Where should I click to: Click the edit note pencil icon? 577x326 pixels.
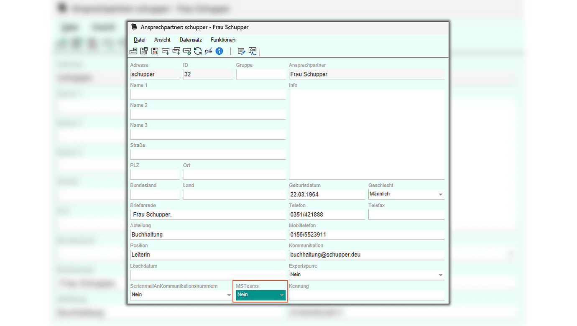241,51
